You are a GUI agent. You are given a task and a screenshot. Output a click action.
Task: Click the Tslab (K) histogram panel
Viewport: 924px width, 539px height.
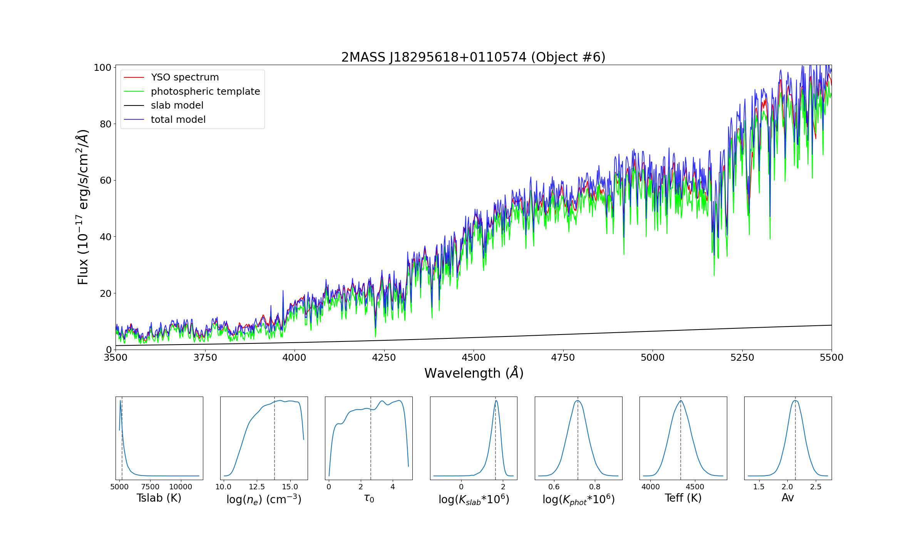pyautogui.click(x=159, y=438)
